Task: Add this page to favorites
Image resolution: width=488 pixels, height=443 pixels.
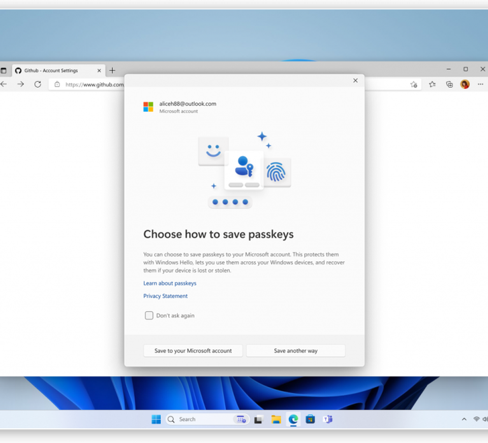Action: 414,84
